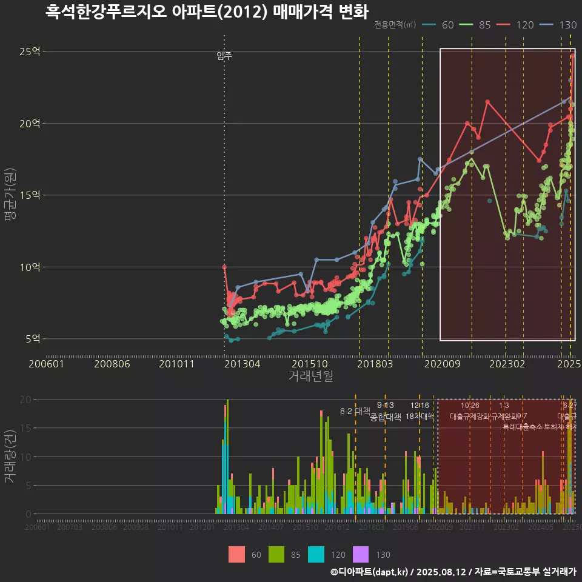Image resolution: width=582 pixels, height=582 pixels.
Task: Click the 8·2 대책 policy annotation
Action: (355, 411)
